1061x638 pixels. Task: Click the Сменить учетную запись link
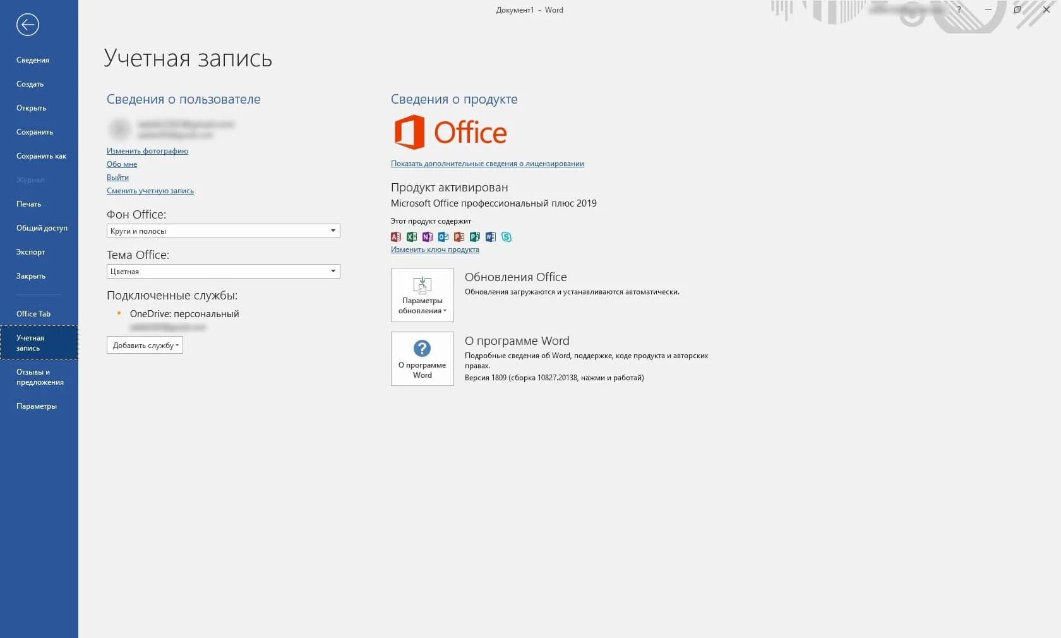pyautogui.click(x=150, y=191)
